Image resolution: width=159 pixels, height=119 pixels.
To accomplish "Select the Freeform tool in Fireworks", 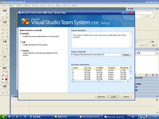I will click(3, 52).
